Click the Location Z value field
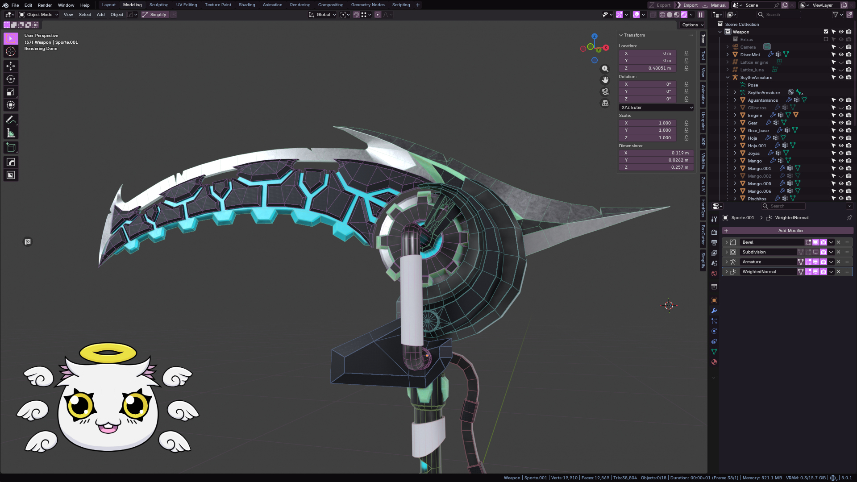The height and width of the screenshot is (482, 857). click(x=647, y=68)
